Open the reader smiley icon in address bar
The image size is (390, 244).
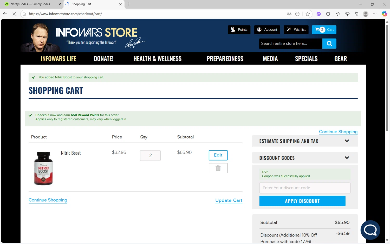pyautogui.click(x=297, y=14)
